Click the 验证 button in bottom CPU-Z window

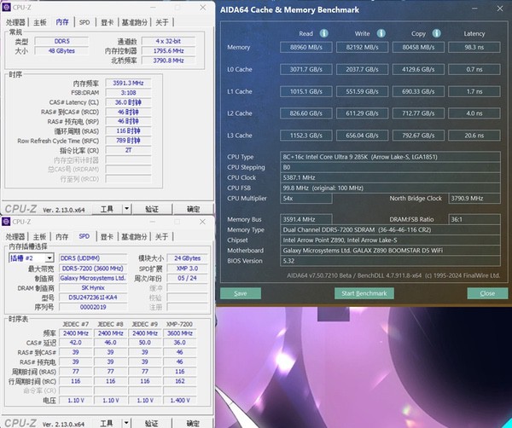(x=152, y=423)
